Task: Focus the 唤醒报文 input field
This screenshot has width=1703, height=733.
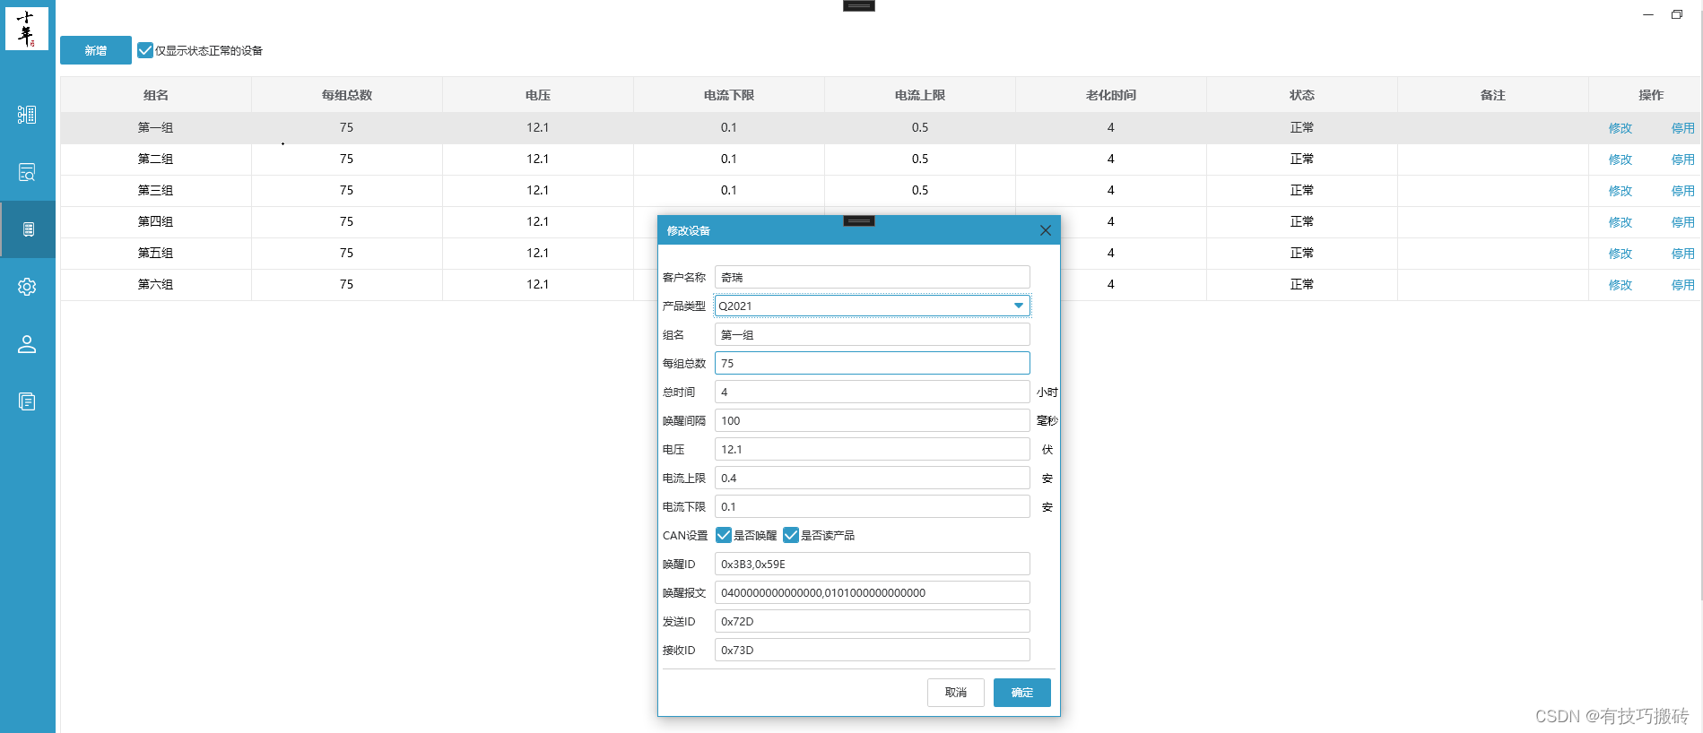Action: point(873,592)
